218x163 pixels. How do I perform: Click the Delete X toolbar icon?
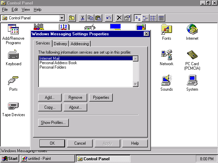click(119, 18)
